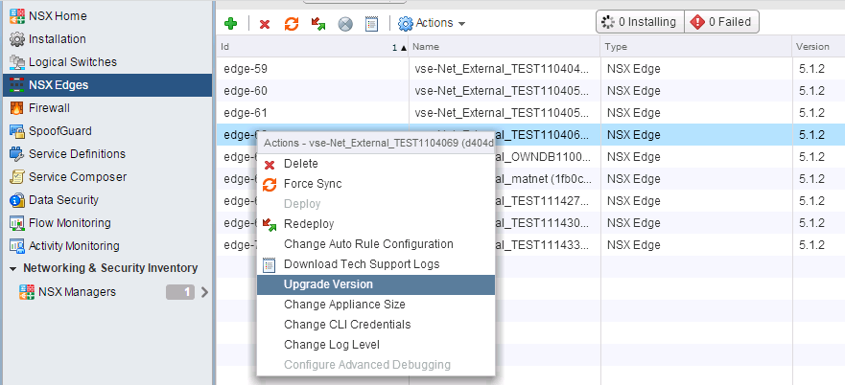Click the name ending in OWNDB1100...
This screenshot has height=385, width=845.
[543, 157]
